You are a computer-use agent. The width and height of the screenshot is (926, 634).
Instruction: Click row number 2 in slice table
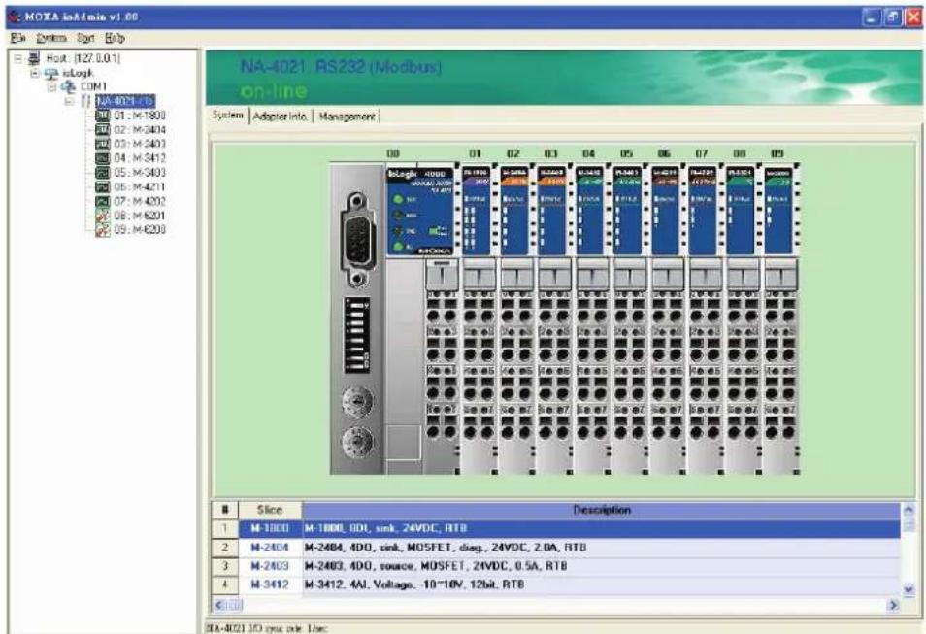[x=225, y=548]
